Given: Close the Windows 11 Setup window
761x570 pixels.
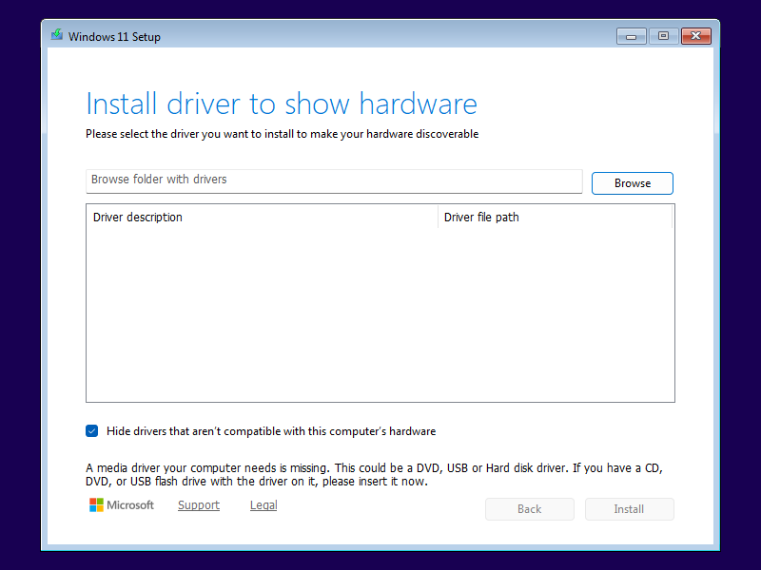Looking at the screenshot, I should 696,36.
